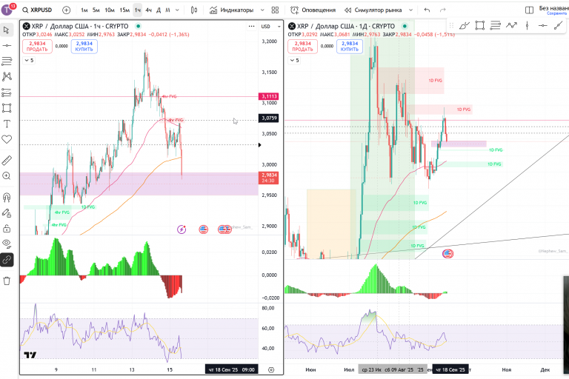Select the rectangle shape tool in left sidebar
569x379 pixels.
(x=7, y=108)
